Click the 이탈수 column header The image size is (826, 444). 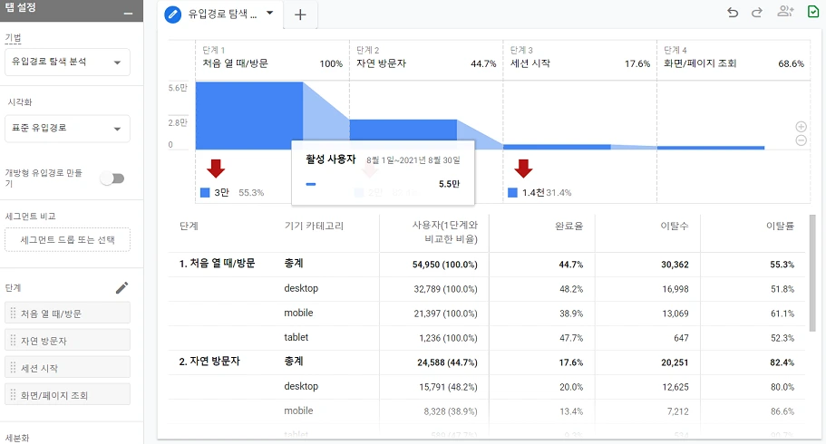[x=675, y=226]
